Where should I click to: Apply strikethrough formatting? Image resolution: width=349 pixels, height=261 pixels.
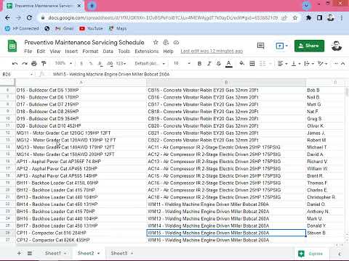219,64
